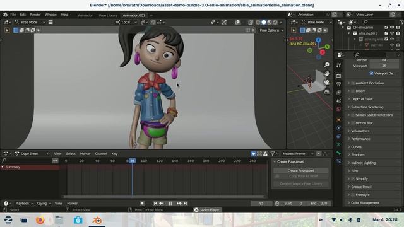This screenshot has height=227, width=404.
Task: Click the Blender logo menu icon
Action: pyautogui.click(x=5, y=15)
